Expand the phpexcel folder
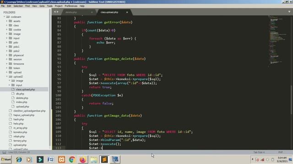 coord(7,55)
